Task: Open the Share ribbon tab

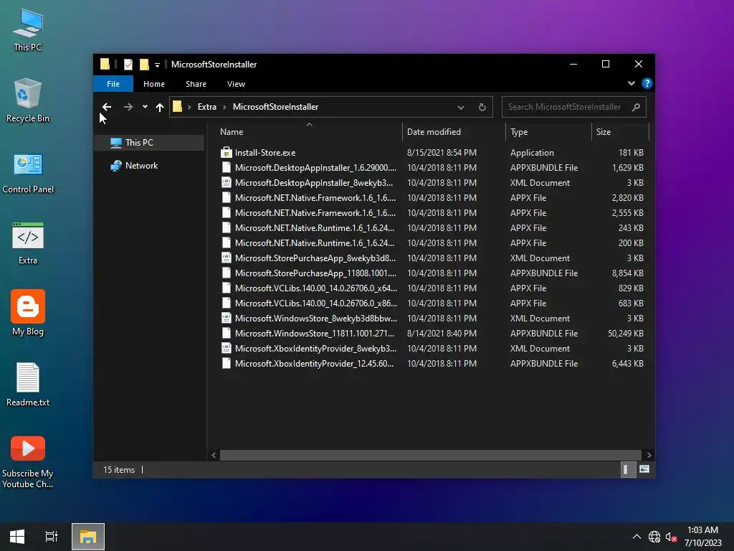Action: 196,84
